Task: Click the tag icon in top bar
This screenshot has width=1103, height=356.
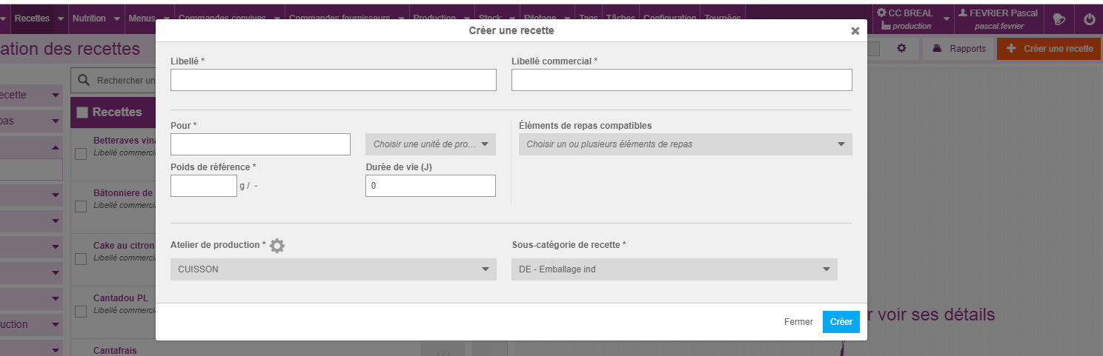Action: 1059,20
